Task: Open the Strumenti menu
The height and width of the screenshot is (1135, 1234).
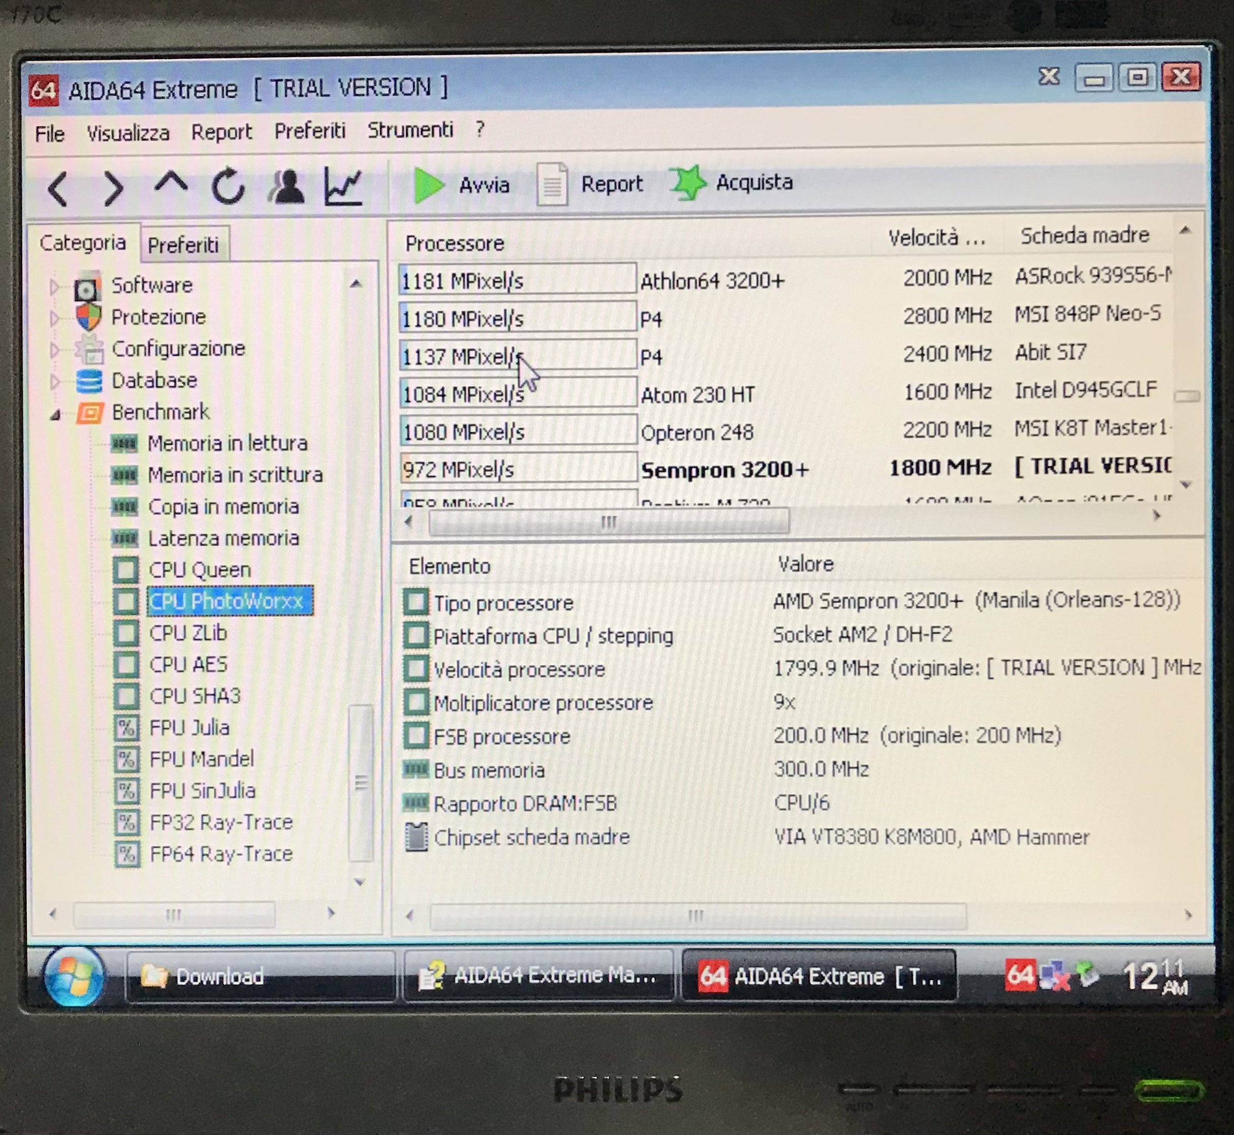Action: click(409, 130)
